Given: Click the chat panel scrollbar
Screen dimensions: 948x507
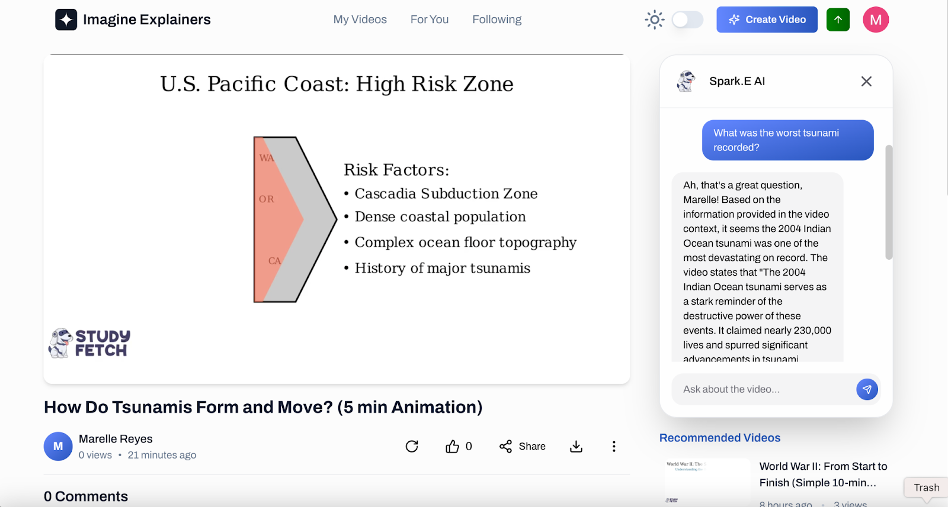Looking at the screenshot, I should point(889,202).
